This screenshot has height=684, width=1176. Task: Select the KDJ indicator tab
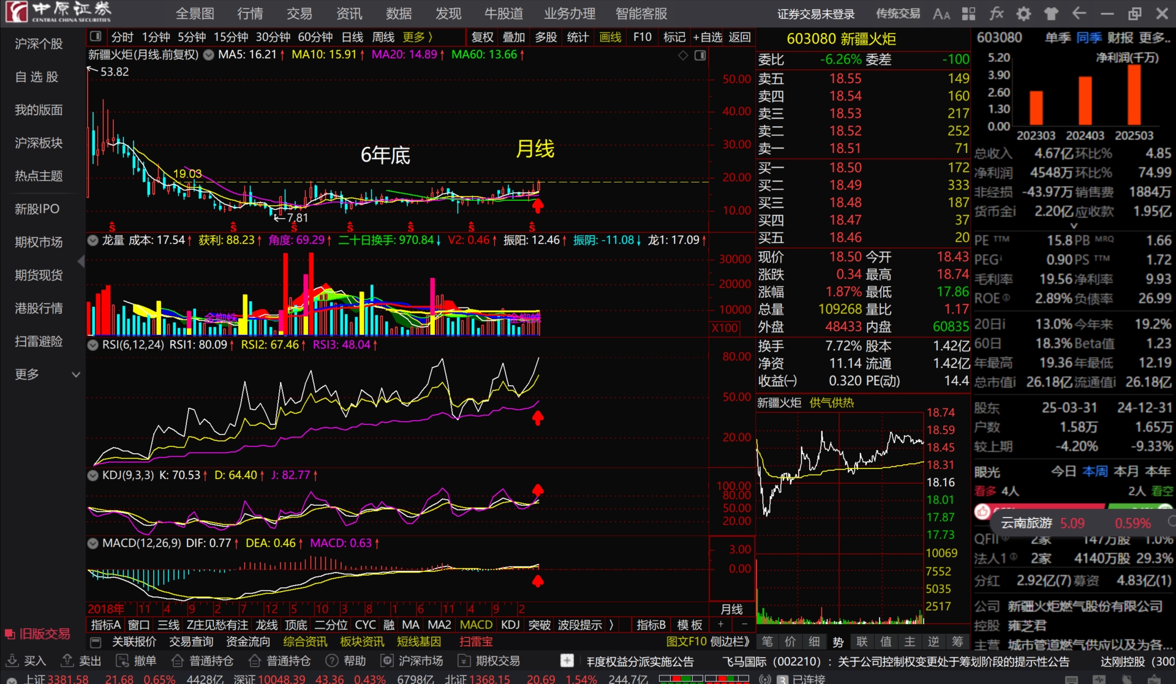click(x=510, y=625)
